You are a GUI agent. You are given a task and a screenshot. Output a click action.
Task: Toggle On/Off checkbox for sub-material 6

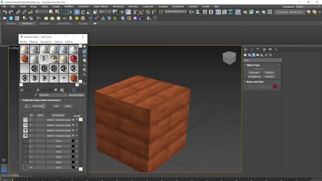(x=77, y=146)
